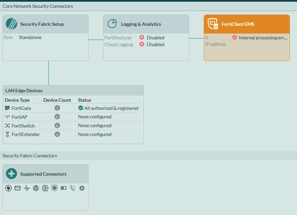
Task: Click the FortiAP antenna icon
Action: (x=7, y=117)
